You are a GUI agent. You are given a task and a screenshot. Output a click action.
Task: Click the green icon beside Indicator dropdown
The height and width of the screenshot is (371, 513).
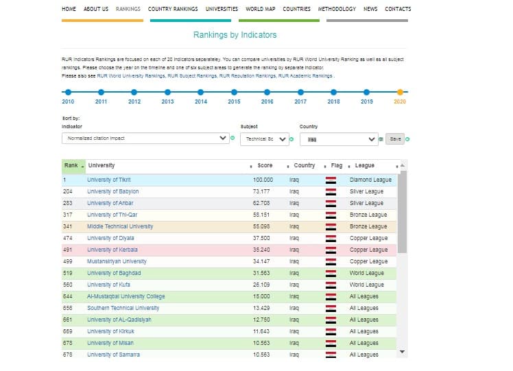click(232, 139)
